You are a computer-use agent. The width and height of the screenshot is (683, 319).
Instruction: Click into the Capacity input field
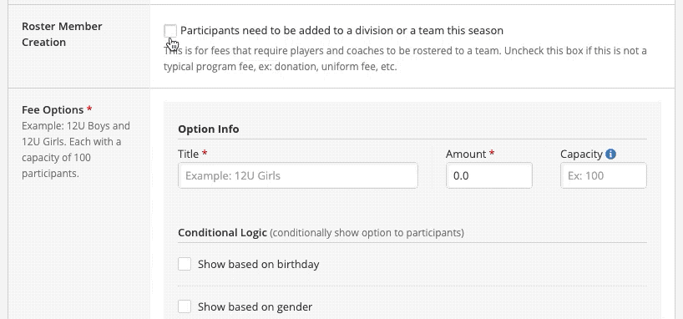tap(604, 175)
